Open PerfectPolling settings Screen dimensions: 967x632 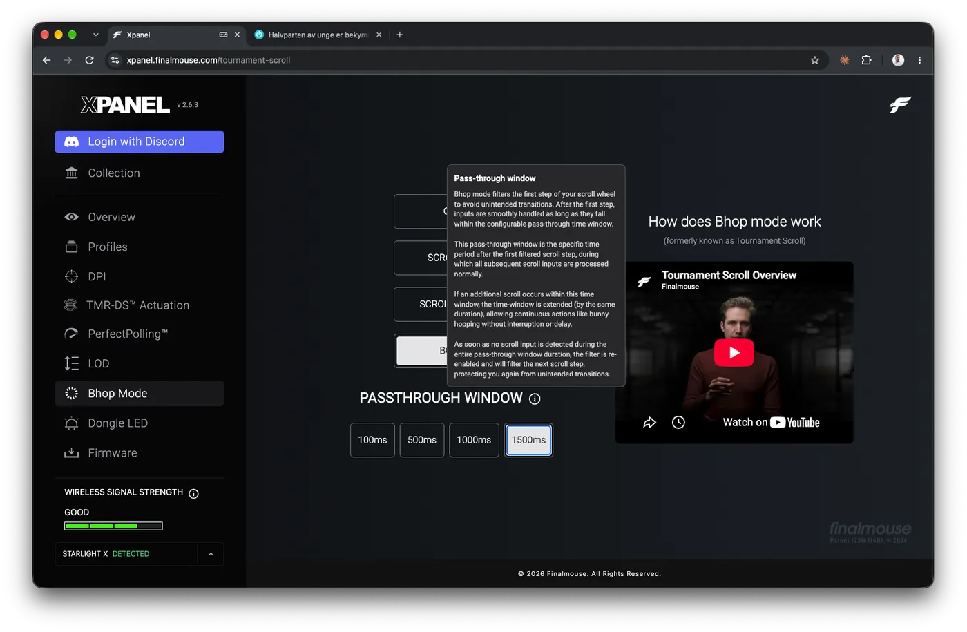tap(140, 334)
